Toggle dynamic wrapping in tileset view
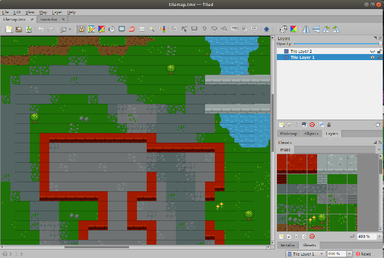Image resolution: width=384 pixels, height=258 pixels. (x=352, y=236)
